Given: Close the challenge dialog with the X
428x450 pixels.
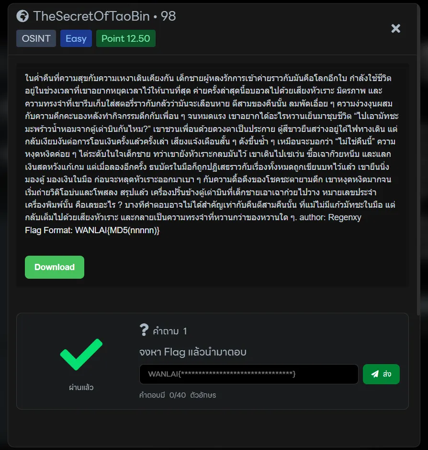Looking at the screenshot, I should point(395,28).
